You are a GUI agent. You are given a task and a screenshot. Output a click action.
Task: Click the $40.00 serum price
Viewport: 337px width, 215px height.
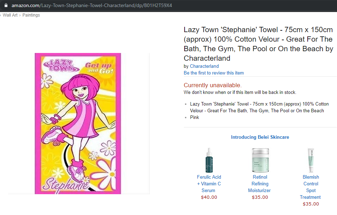pyautogui.click(x=209, y=197)
